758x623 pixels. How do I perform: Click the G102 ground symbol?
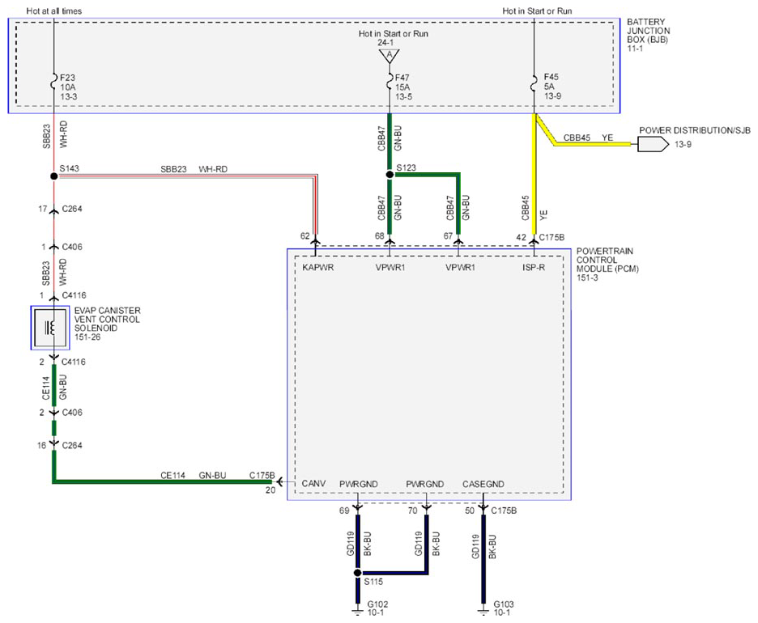[357, 612]
